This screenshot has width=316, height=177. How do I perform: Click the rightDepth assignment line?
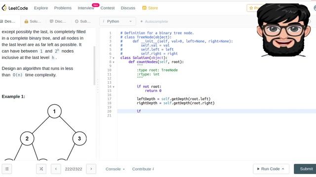(x=176, y=103)
